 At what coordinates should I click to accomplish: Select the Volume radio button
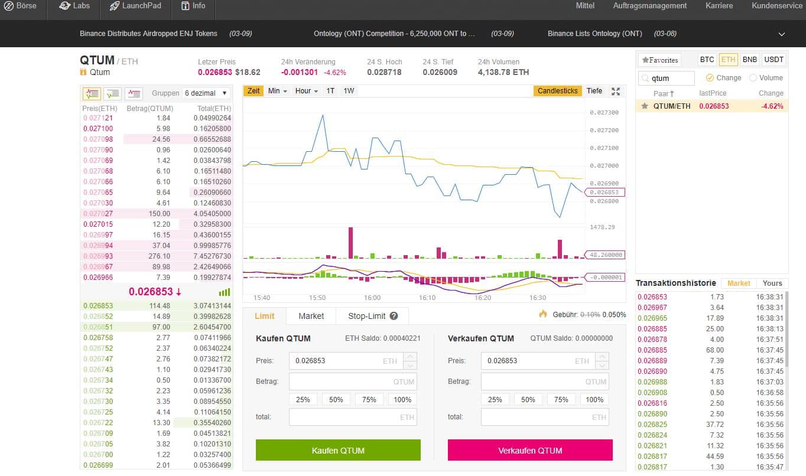(x=753, y=78)
